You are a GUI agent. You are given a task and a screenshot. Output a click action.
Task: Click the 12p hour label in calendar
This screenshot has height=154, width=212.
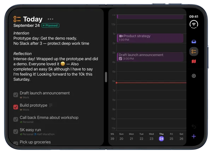point(113,24)
